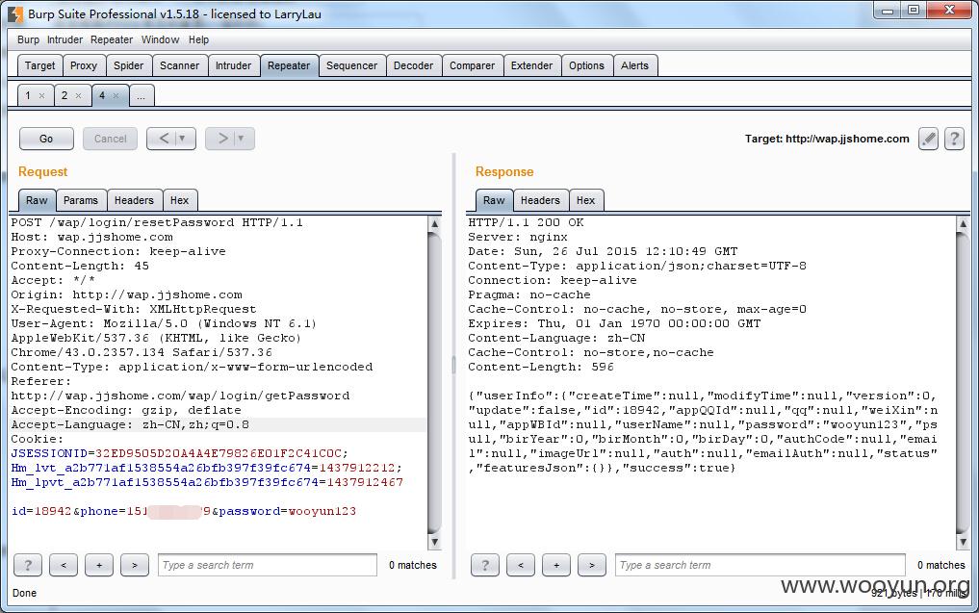Open the history back dropdown arrow
The height and width of the screenshot is (613, 979).
182,139
